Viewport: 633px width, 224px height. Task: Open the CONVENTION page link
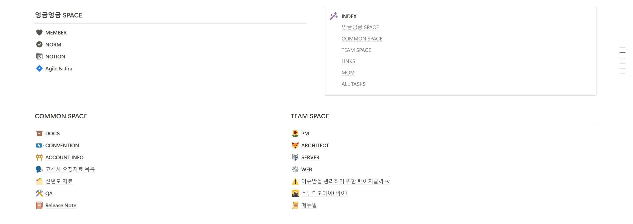[x=62, y=146]
